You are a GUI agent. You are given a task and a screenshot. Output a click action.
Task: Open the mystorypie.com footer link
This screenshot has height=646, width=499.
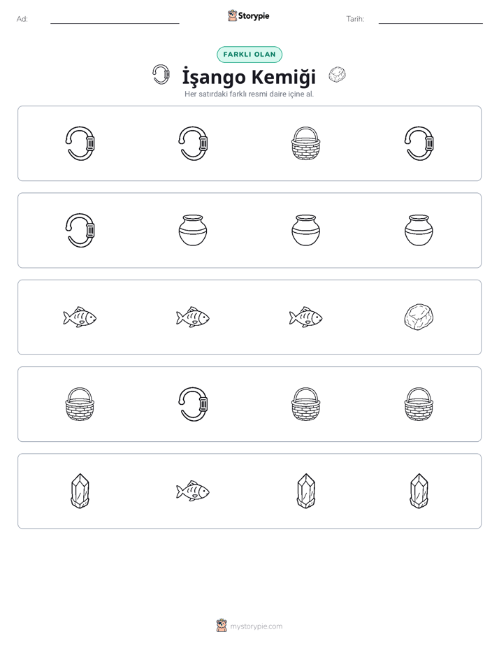click(249, 626)
